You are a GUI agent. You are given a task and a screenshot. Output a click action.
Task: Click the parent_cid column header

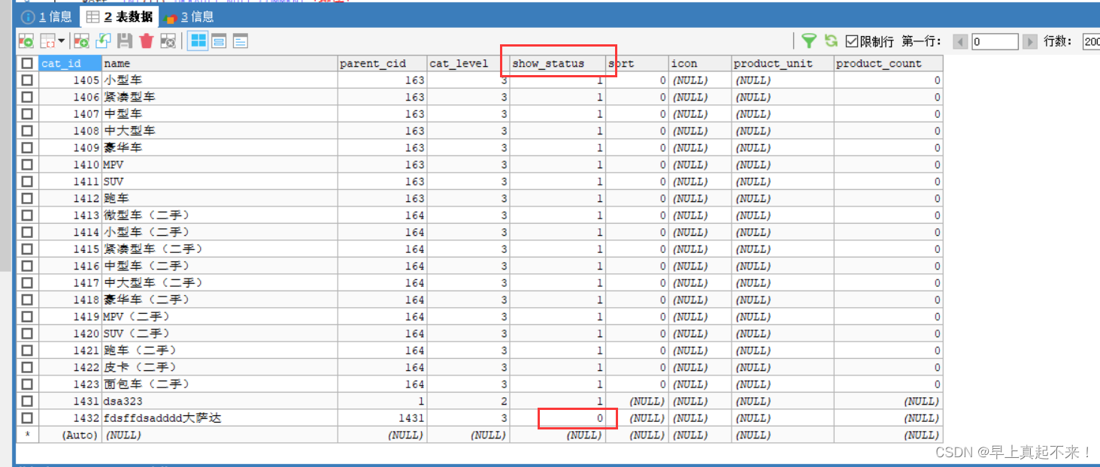382,64
